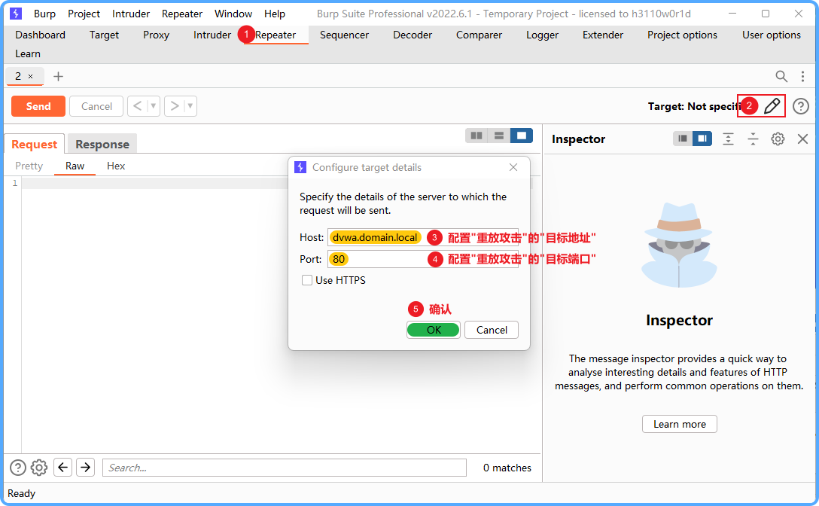Click the 0 matches counter
The width and height of the screenshot is (819, 506).
click(x=507, y=468)
